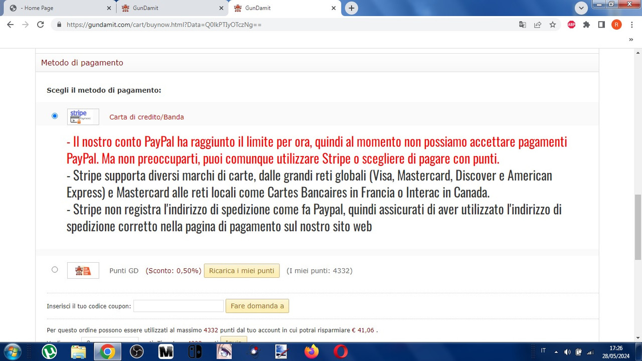
Task: Close the active GunDamit tab
Action: [x=334, y=8]
